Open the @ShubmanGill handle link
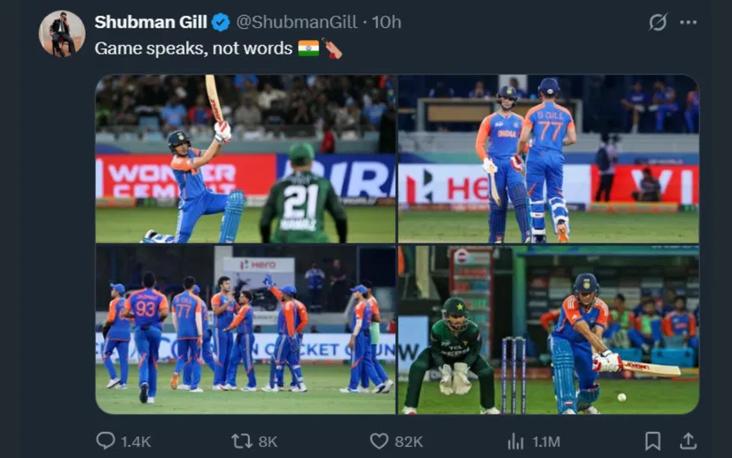The image size is (732, 458). 299,23
